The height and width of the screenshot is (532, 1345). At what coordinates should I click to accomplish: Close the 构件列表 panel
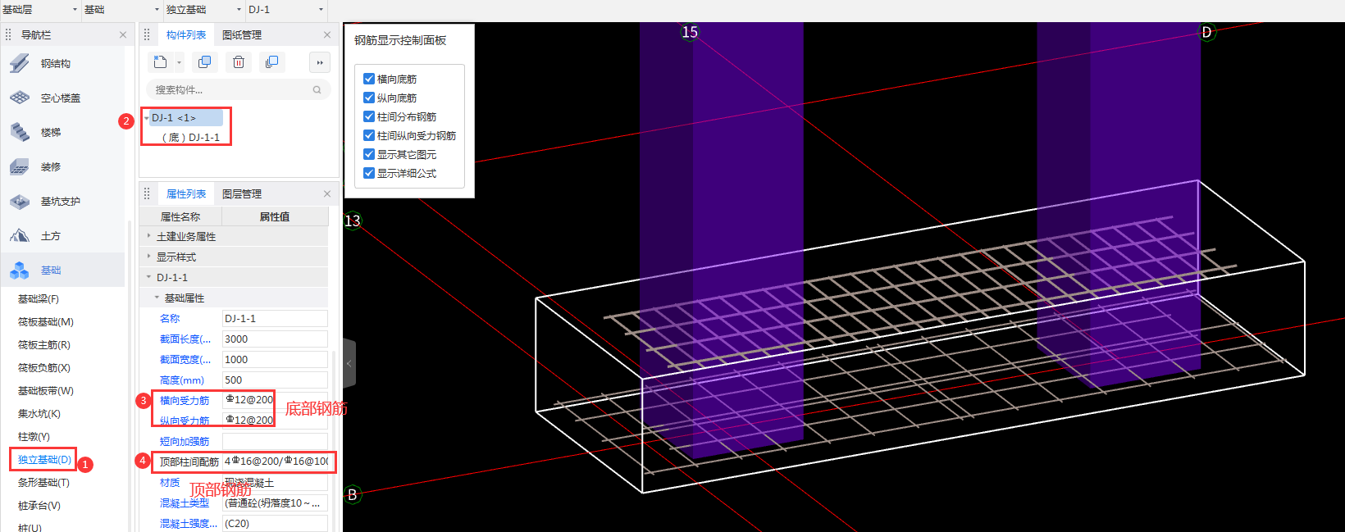327,34
